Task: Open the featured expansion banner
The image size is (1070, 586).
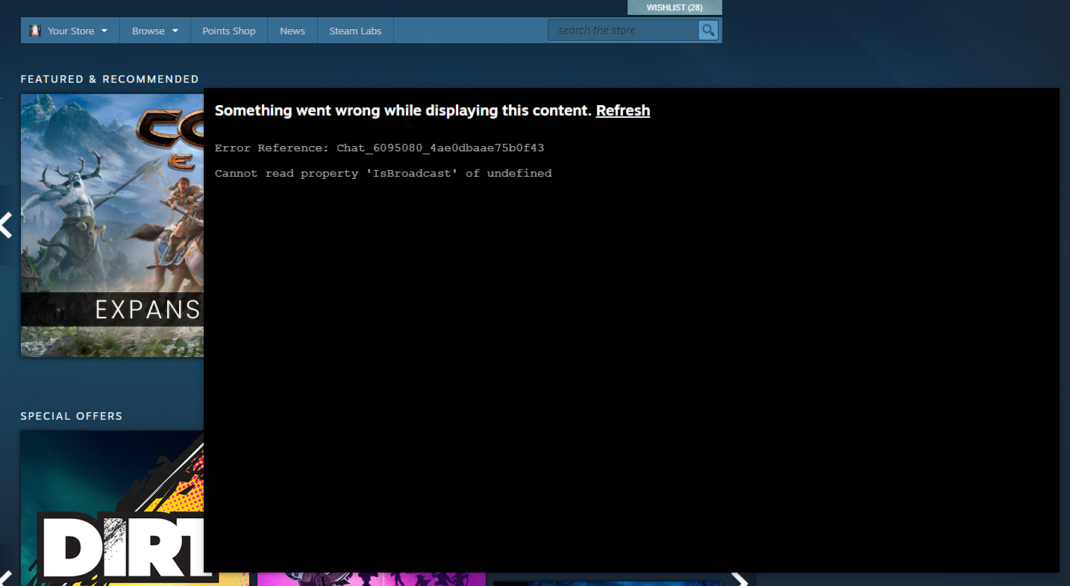Action: pos(112,224)
